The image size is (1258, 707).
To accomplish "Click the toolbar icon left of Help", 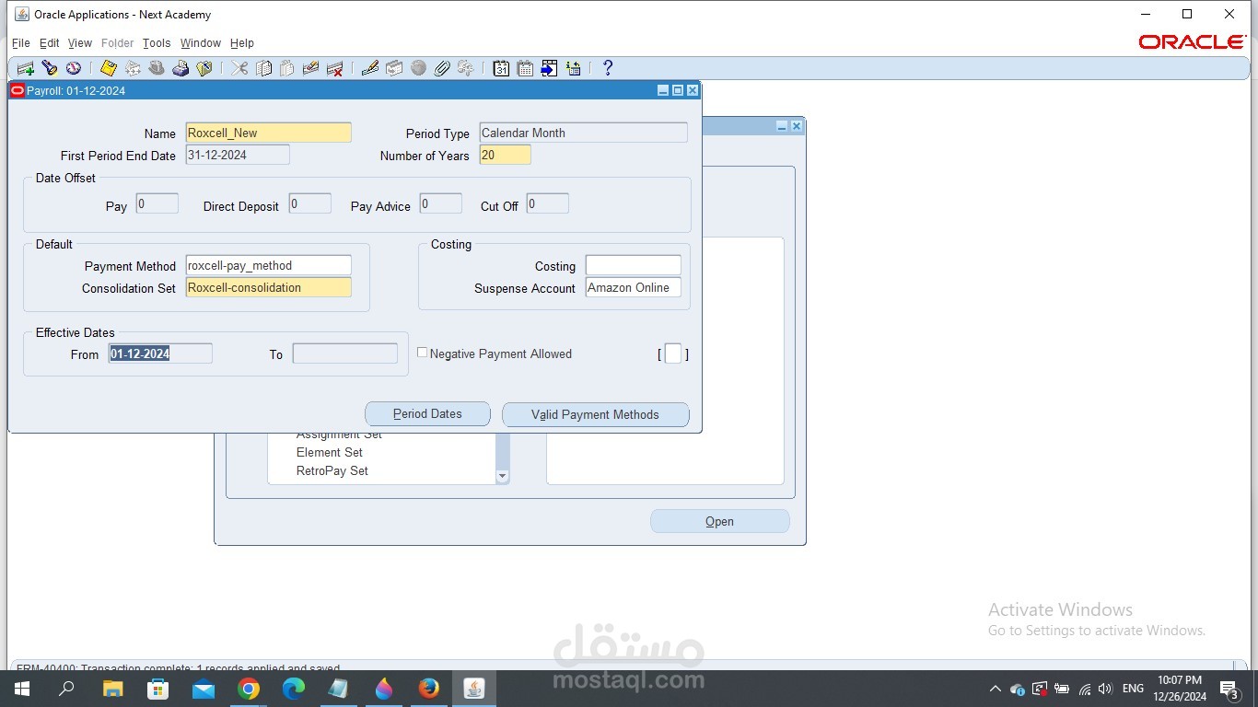I will tap(573, 68).
